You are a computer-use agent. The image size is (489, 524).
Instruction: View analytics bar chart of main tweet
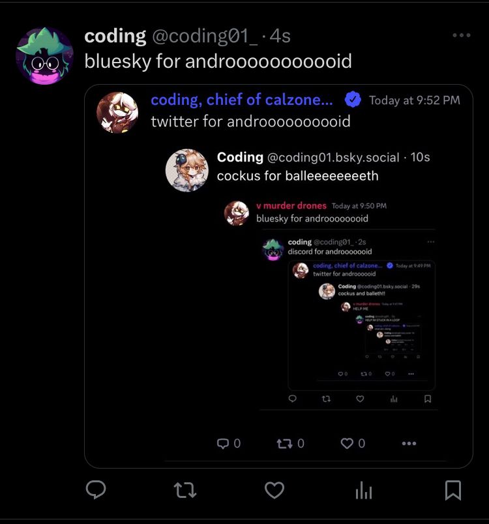coord(364,490)
